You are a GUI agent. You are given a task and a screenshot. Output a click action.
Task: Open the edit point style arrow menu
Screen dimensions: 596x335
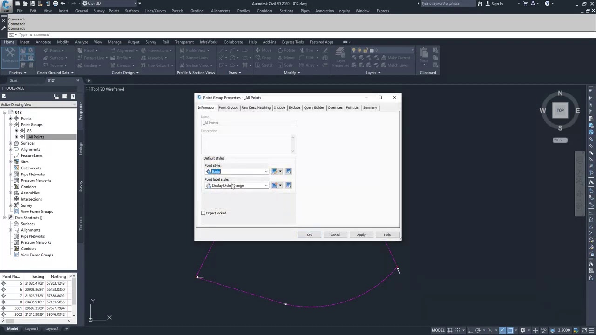point(280,171)
